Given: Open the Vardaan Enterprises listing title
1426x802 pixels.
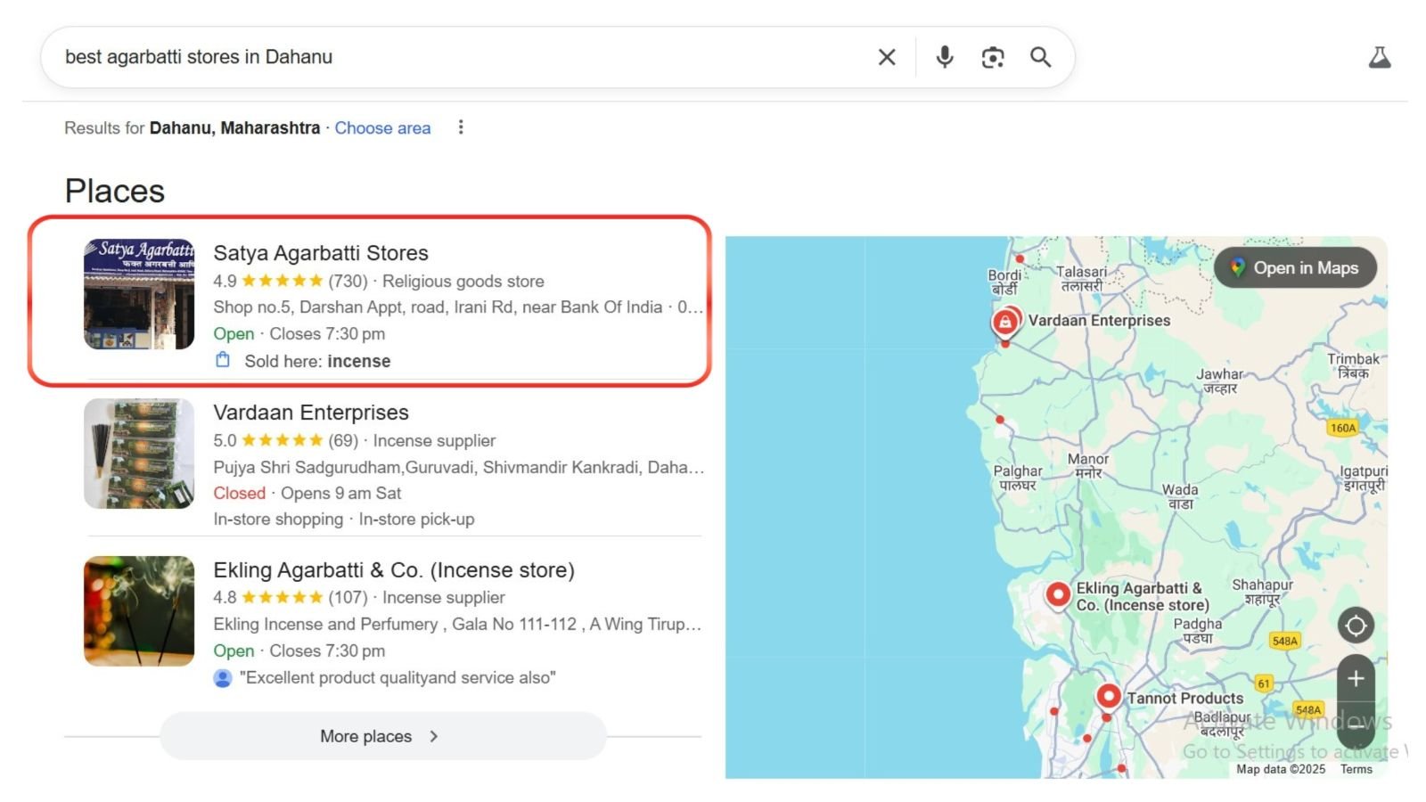Looking at the screenshot, I should [x=311, y=413].
